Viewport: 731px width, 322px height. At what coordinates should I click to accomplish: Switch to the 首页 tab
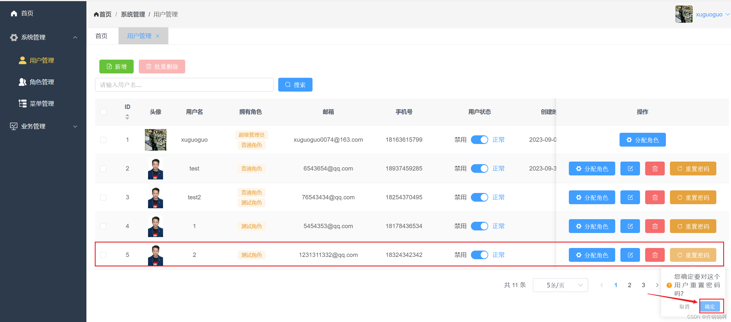click(x=101, y=36)
